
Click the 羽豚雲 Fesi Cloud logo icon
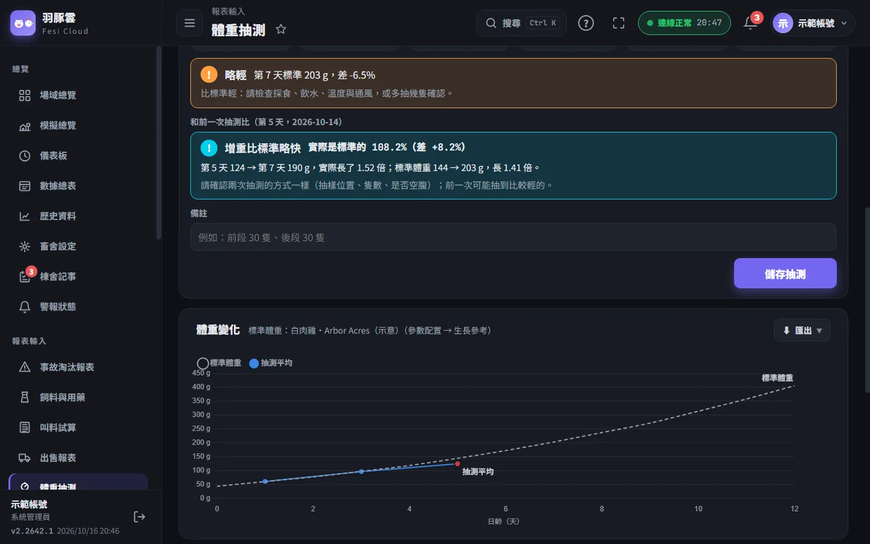23,23
